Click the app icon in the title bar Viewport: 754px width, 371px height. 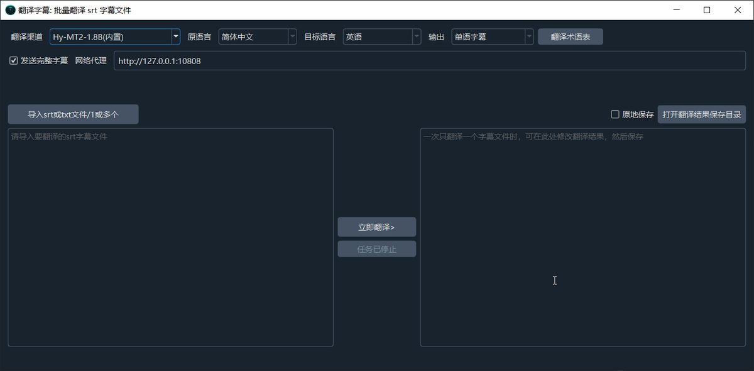point(10,10)
